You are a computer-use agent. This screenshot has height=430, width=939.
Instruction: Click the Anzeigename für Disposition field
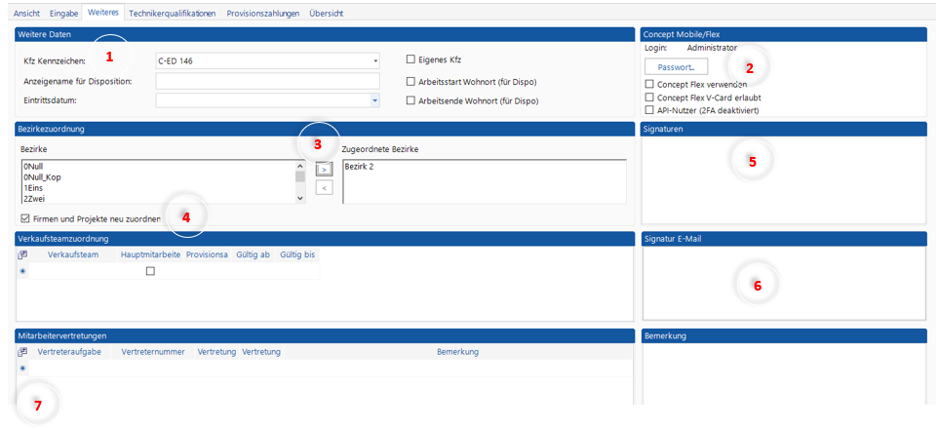[267, 81]
